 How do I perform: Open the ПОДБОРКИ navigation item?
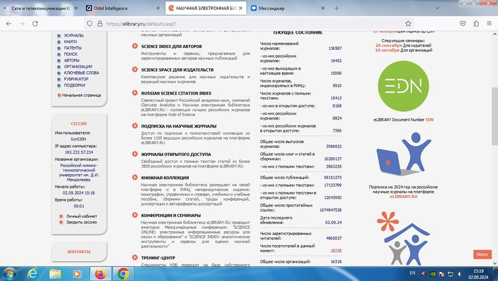pos(75,85)
